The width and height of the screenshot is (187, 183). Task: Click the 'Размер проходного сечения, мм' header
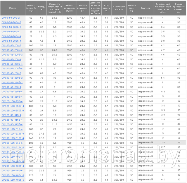pyautogui.click(x=179, y=8)
